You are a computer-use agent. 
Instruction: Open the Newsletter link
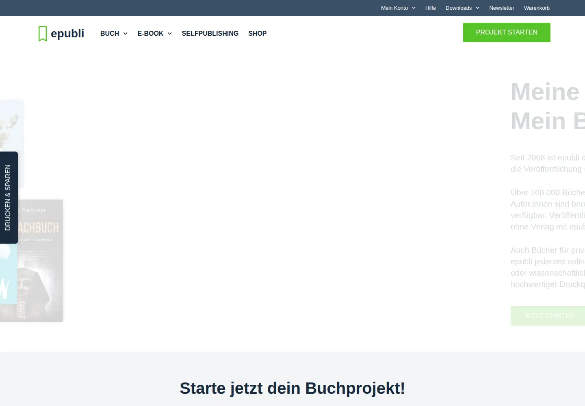pyautogui.click(x=502, y=8)
